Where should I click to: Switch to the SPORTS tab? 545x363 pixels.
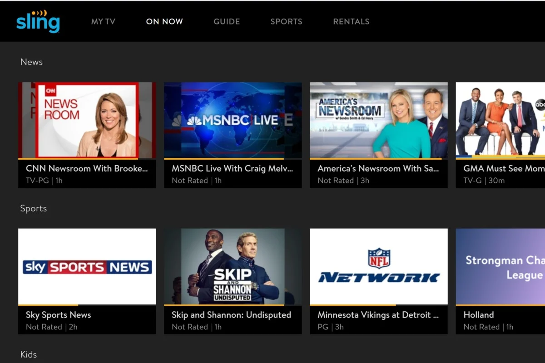[286, 21]
